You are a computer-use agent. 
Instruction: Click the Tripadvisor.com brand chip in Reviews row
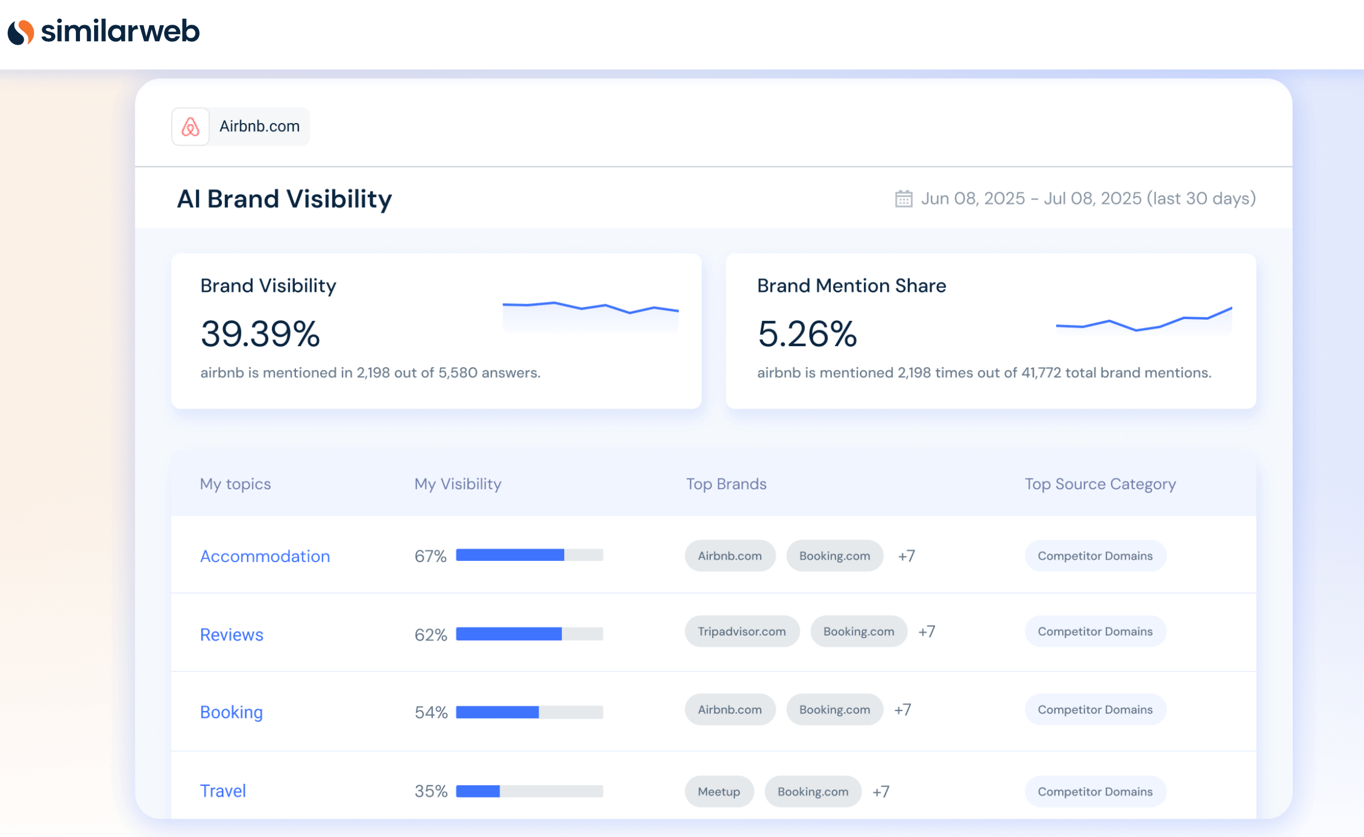click(x=741, y=631)
